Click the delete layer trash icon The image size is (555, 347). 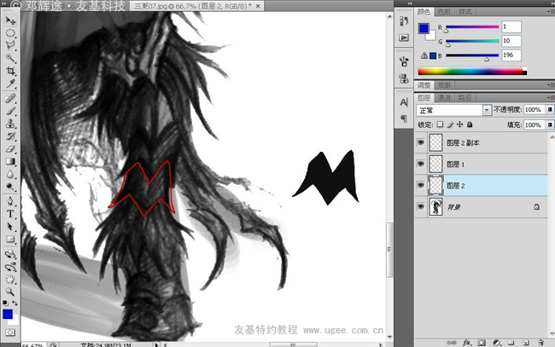pyautogui.click(x=540, y=341)
